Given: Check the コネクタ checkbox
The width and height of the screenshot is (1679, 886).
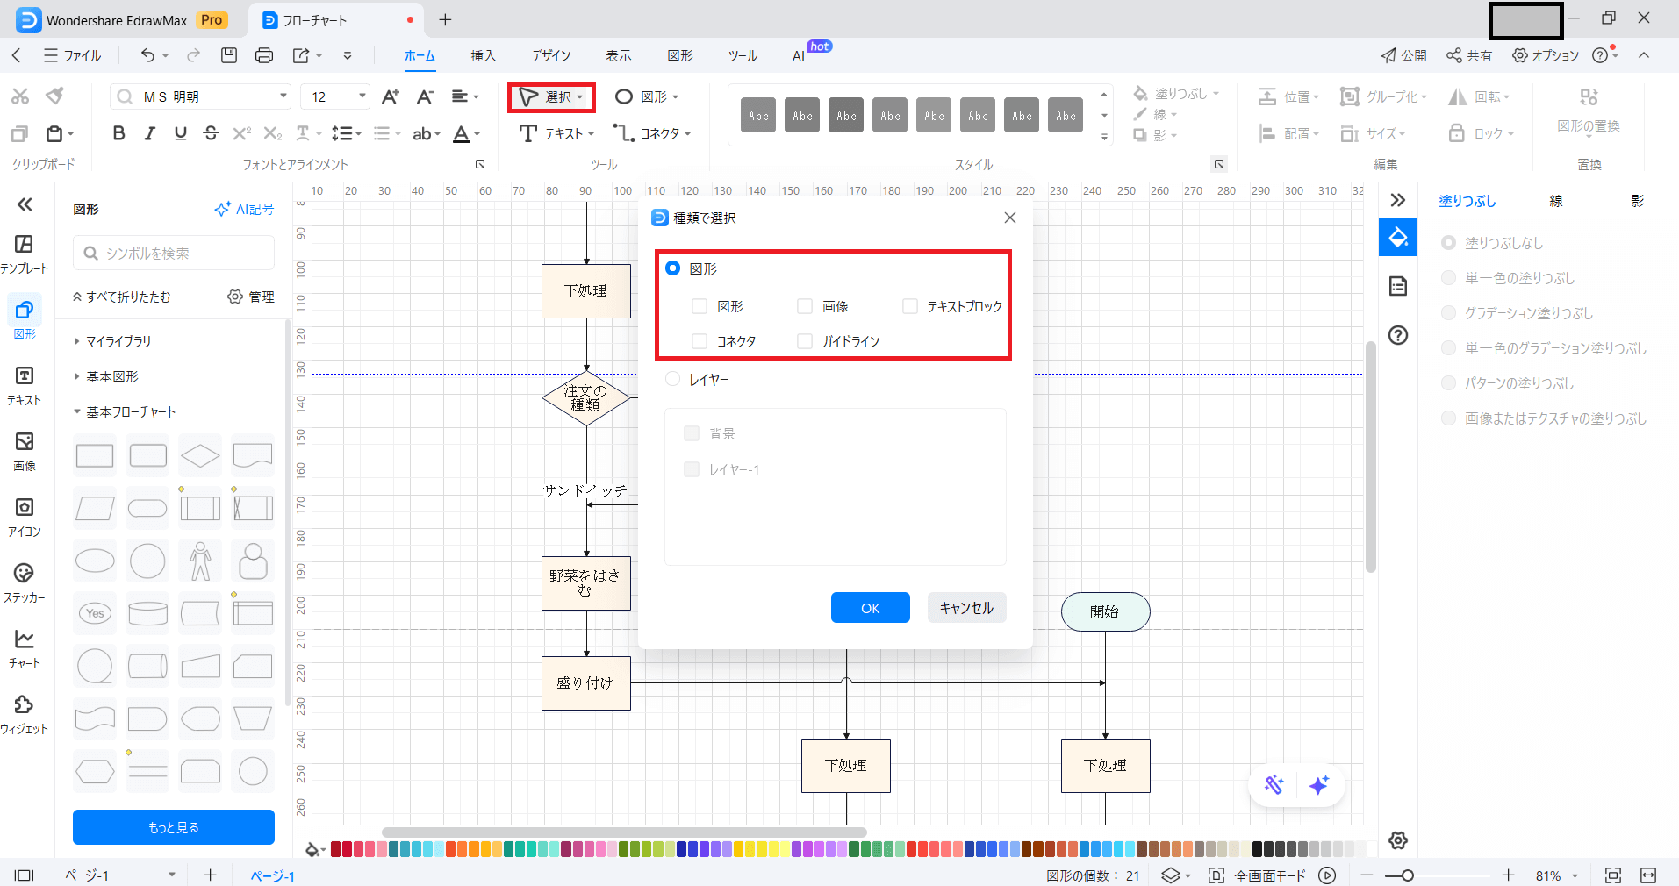Looking at the screenshot, I should point(700,341).
